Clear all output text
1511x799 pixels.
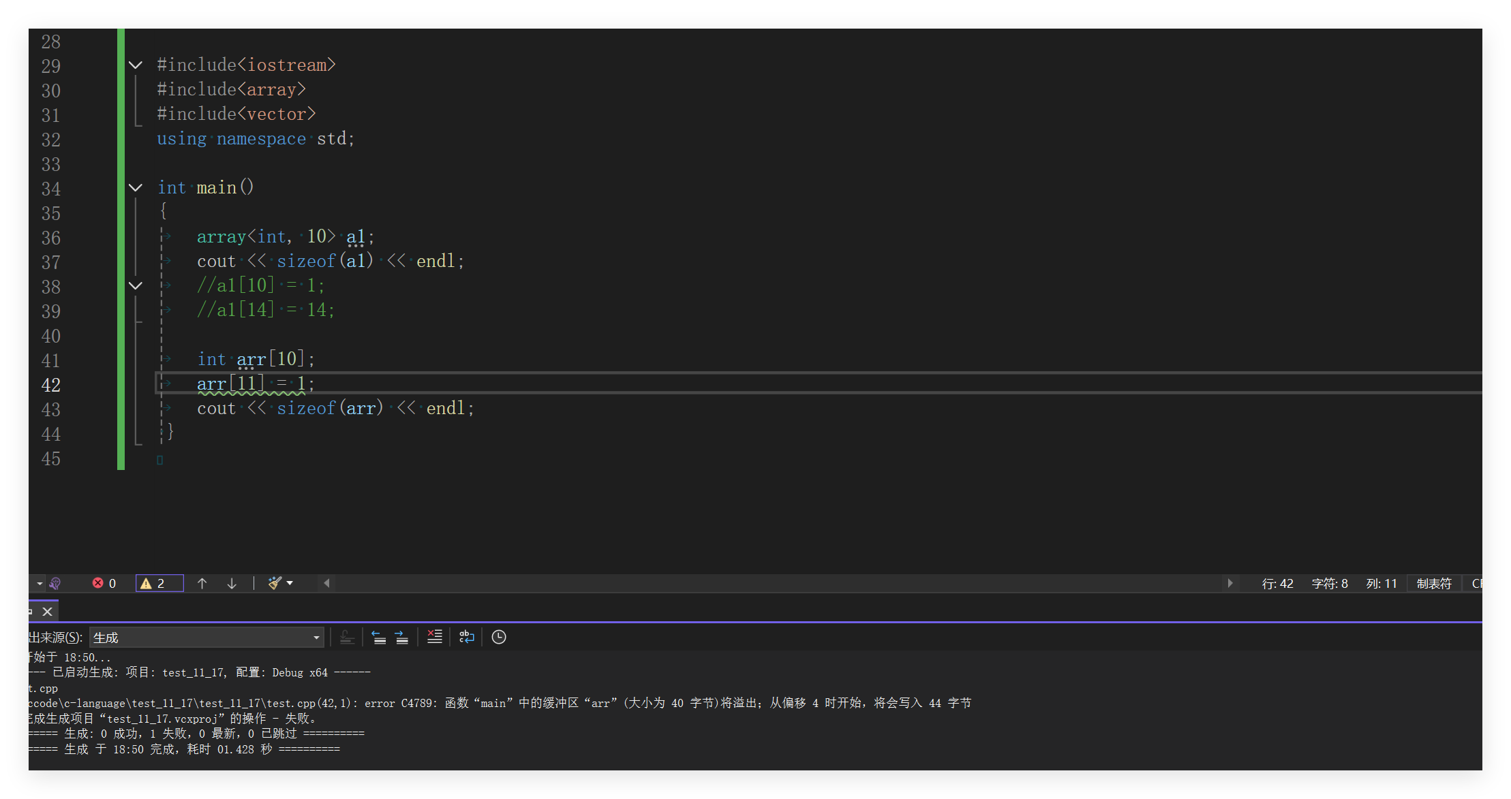[x=435, y=637]
